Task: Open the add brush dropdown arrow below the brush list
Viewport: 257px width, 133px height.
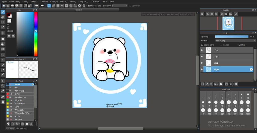Action: [19, 124]
